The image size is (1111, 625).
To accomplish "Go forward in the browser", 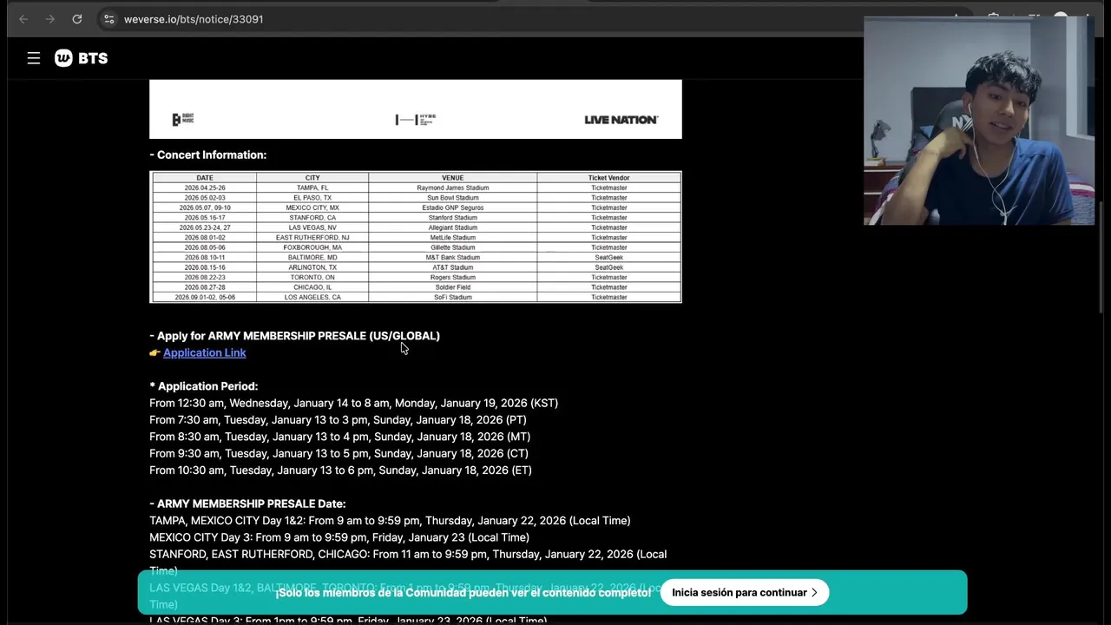I will point(50,19).
